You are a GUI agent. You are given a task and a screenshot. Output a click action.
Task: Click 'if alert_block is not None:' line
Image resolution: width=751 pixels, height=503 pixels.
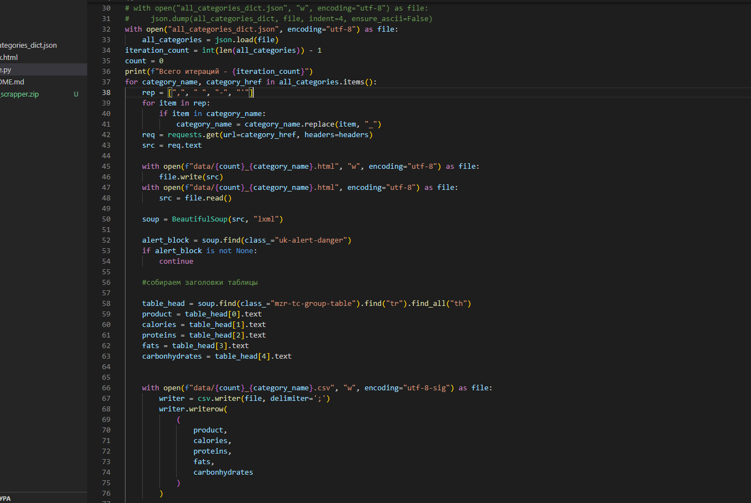(200, 250)
